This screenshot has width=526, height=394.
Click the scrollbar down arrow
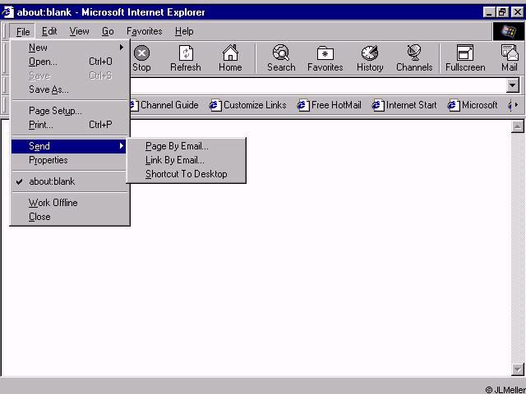tap(518, 369)
